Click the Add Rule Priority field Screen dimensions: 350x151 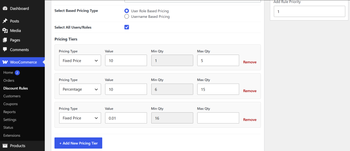310,11
